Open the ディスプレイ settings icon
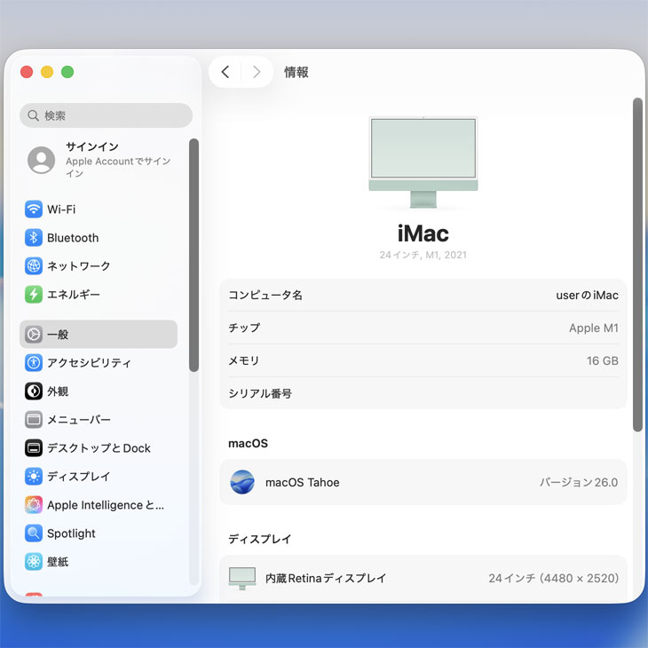Screen dimensions: 648x648 click(x=34, y=477)
